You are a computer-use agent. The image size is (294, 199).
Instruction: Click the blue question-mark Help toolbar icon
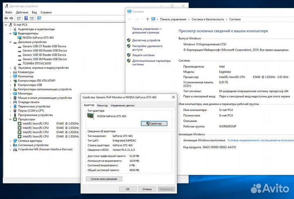26,18
